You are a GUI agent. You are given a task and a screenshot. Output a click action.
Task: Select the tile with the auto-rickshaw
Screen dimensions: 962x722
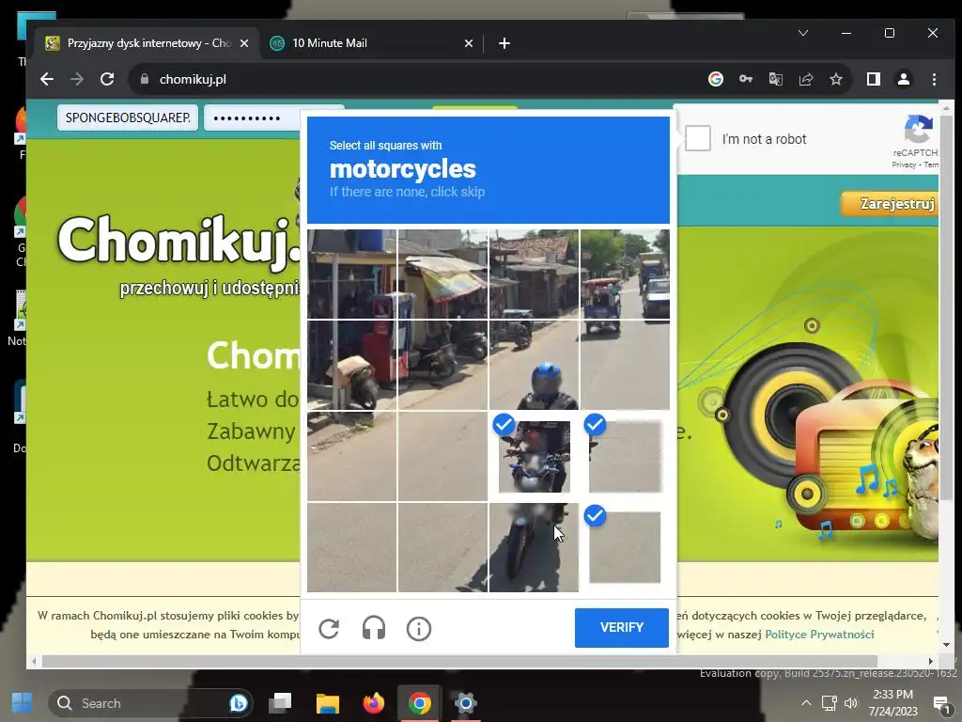[x=625, y=275]
